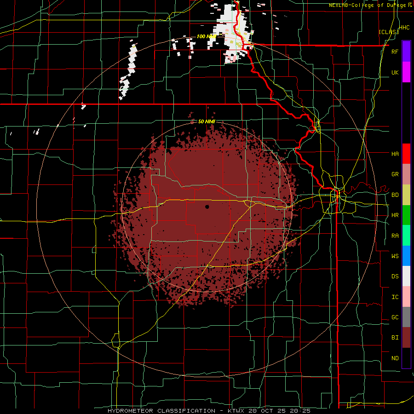Click the [CLAS] units label
The image size is (414, 414).
(x=389, y=32)
